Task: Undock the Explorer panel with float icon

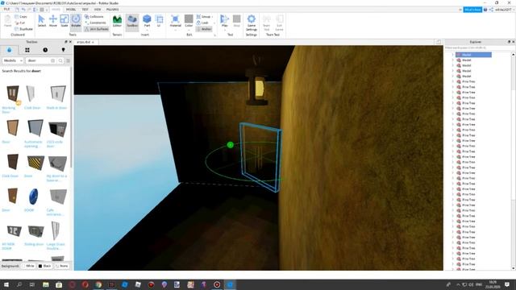Action: [509, 42]
